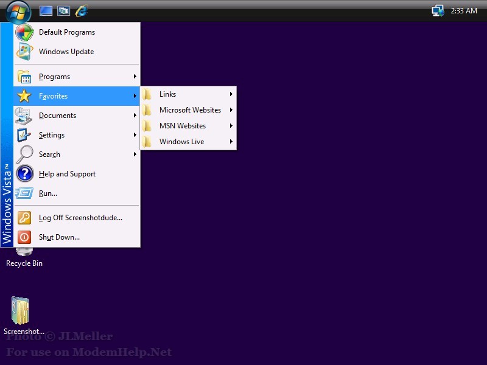Click the Search magnifier icon
The image size is (487, 365).
[24, 155]
